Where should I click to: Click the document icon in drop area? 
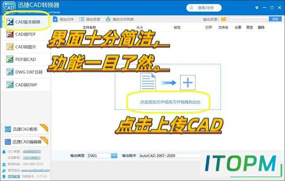148,82
